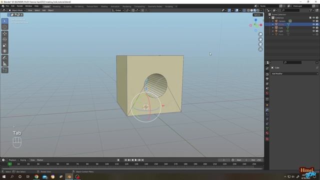Open outliner filter dropdown
The height and width of the screenshot is (180, 320).
(x=311, y=10)
